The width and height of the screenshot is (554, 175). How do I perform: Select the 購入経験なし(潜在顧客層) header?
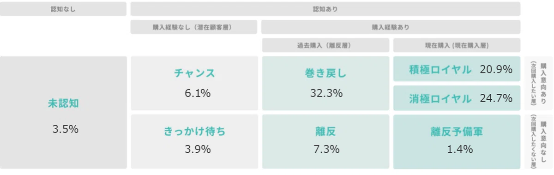tap(194, 27)
